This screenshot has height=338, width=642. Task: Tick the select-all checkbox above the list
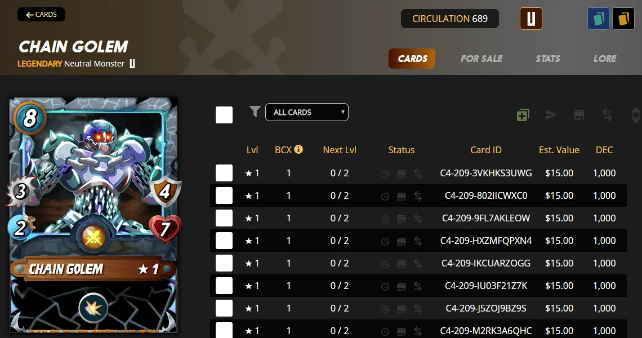(224, 115)
